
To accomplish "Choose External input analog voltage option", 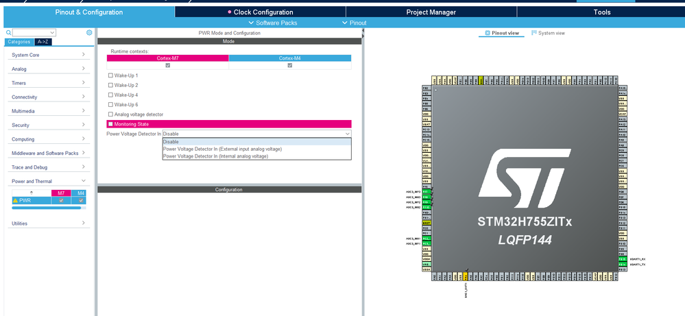I will tap(256, 149).
